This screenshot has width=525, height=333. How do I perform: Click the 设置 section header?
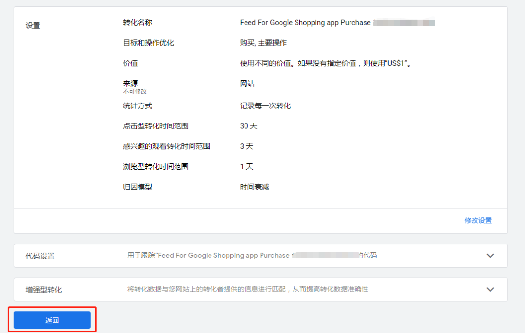point(32,25)
